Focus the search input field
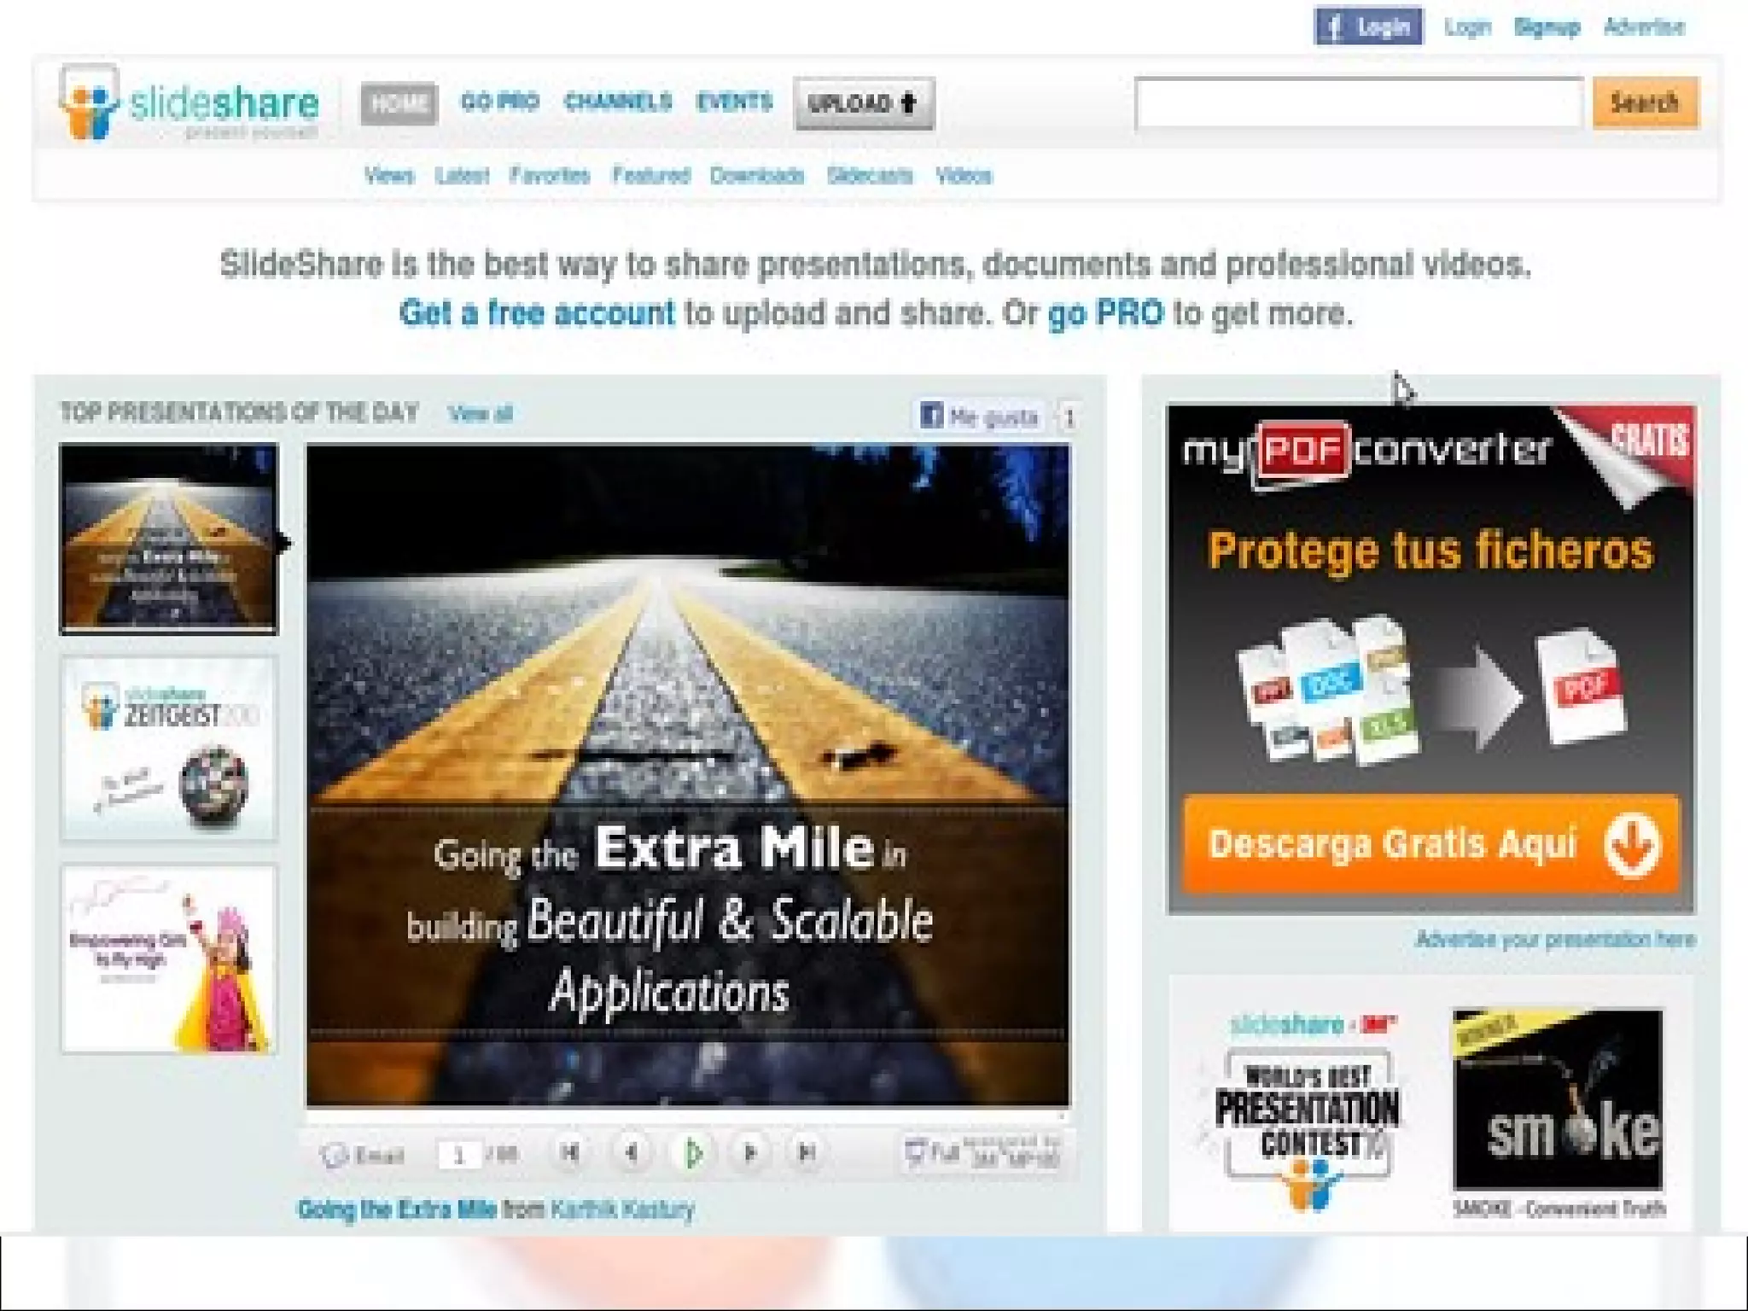1748x1311 pixels. (x=1359, y=102)
